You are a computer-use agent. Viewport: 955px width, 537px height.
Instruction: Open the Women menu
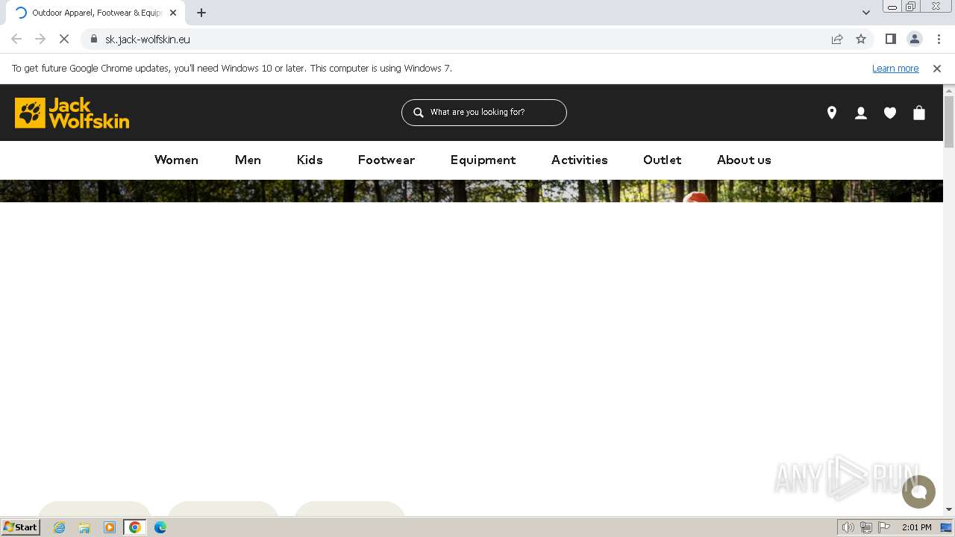point(176,160)
